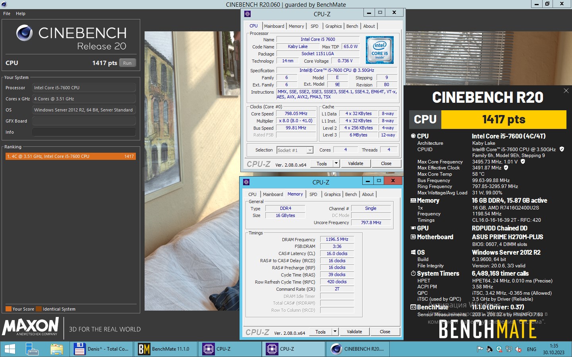Switch to Graphics tab in upper CPU-Z window

pyautogui.click(x=333, y=26)
